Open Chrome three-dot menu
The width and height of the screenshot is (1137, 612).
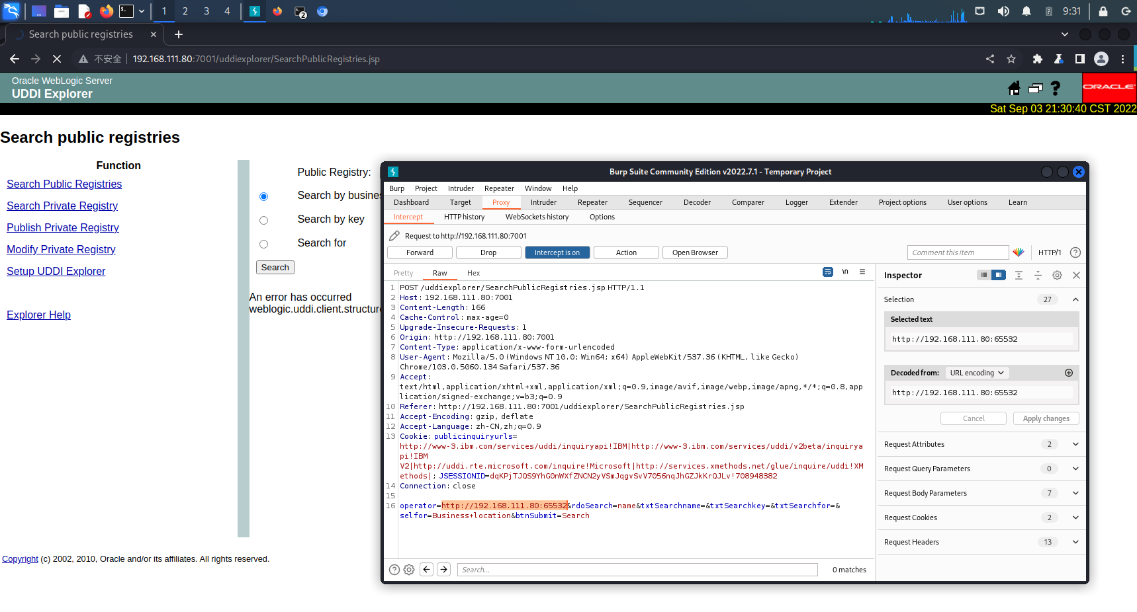(x=1123, y=59)
